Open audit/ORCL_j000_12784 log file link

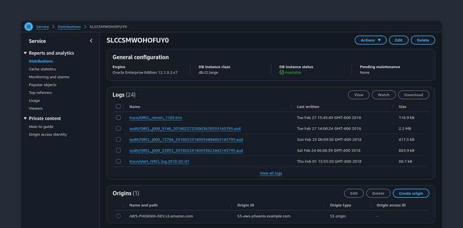(186, 139)
